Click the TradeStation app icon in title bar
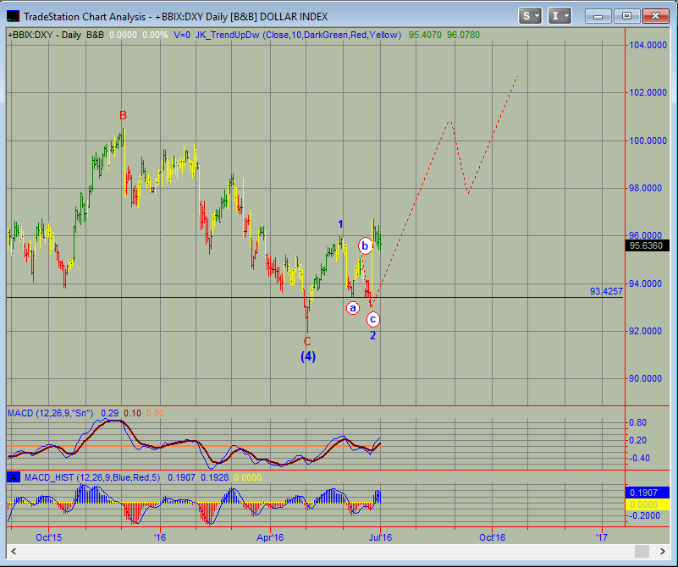 click(14, 16)
